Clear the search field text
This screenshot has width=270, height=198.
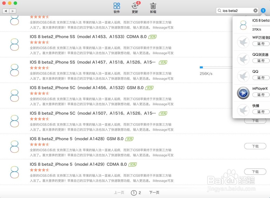tap(255, 11)
